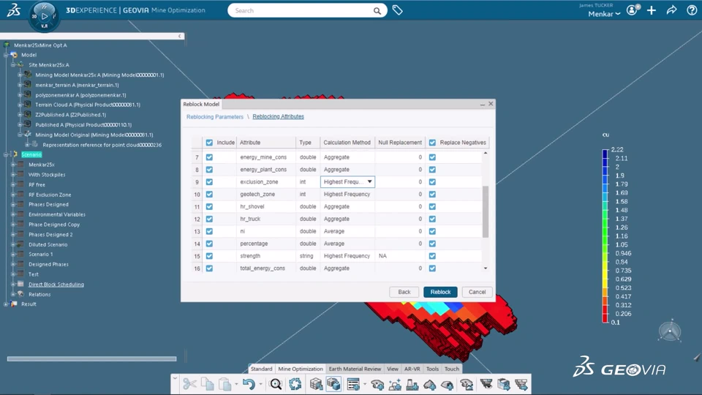Click Null Replacement cell for strength
The image size is (702, 395).
click(x=400, y=256)
